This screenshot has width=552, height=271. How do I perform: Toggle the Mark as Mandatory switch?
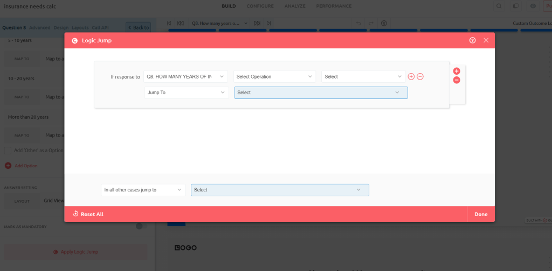tap(141, 226)
